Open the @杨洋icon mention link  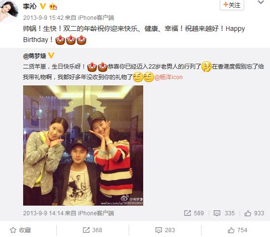[x=168, y=77]
